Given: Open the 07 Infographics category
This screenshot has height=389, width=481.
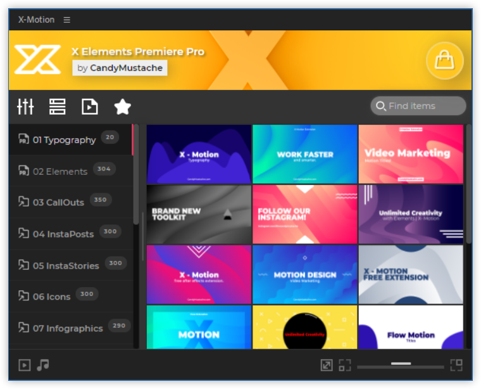Looking at the screenshot, I should [x=71, y=328].
